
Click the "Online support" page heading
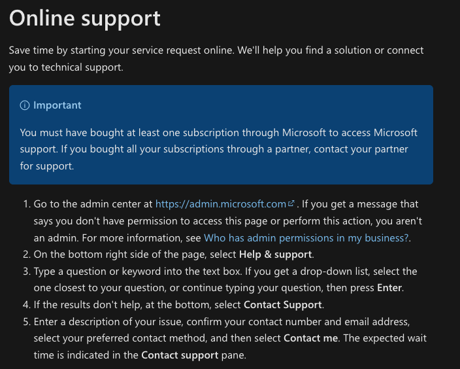pyautogui.click(x=85, y=18)
